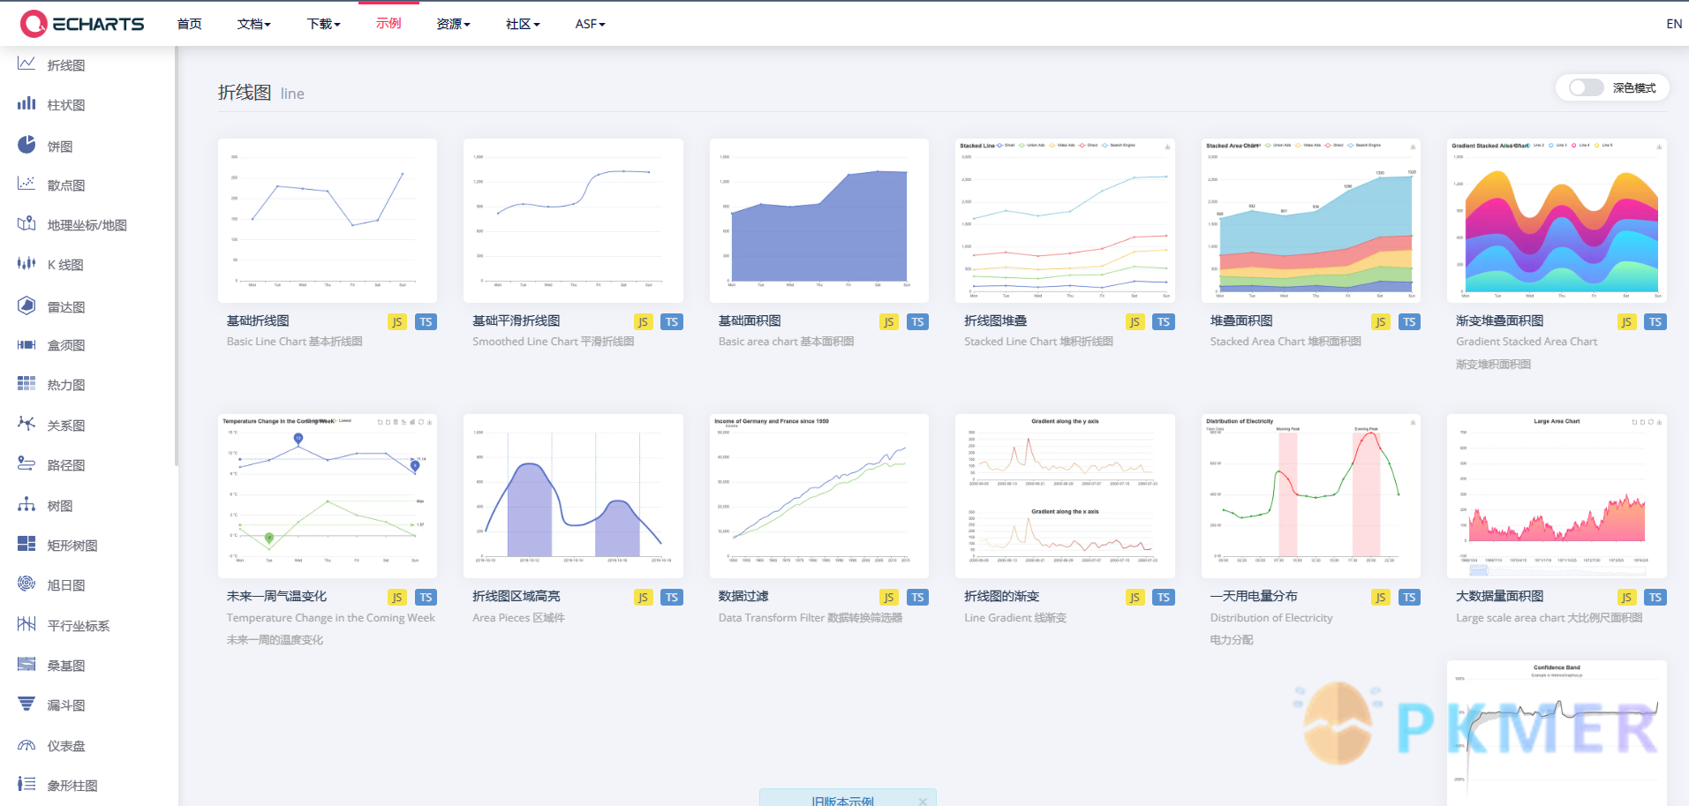The image size is (1689, 806).
Task: Click the 旧版本示例 banner link
Action: 842,800
